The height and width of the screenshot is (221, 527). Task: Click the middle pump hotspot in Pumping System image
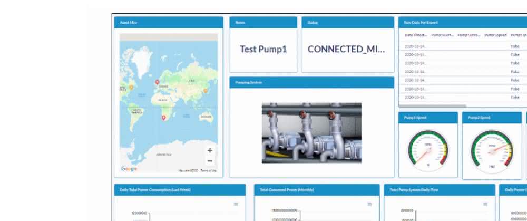pyautogui.click(x=302, y=114)
